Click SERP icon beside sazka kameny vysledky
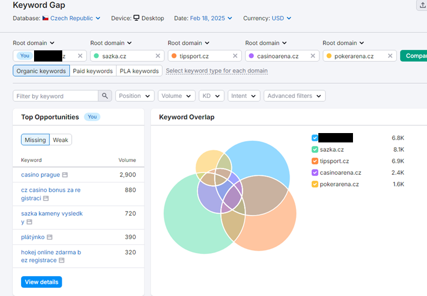Viewport: 427px width, 296px height. [29, 222]
